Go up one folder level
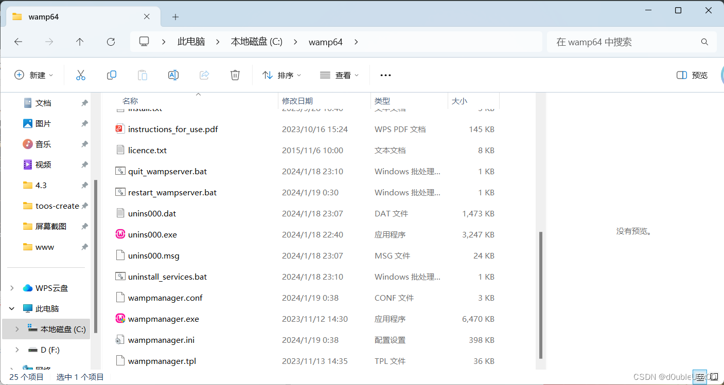Image resolution: width=724 pixels, height=385 pixels. coord(80,42)
